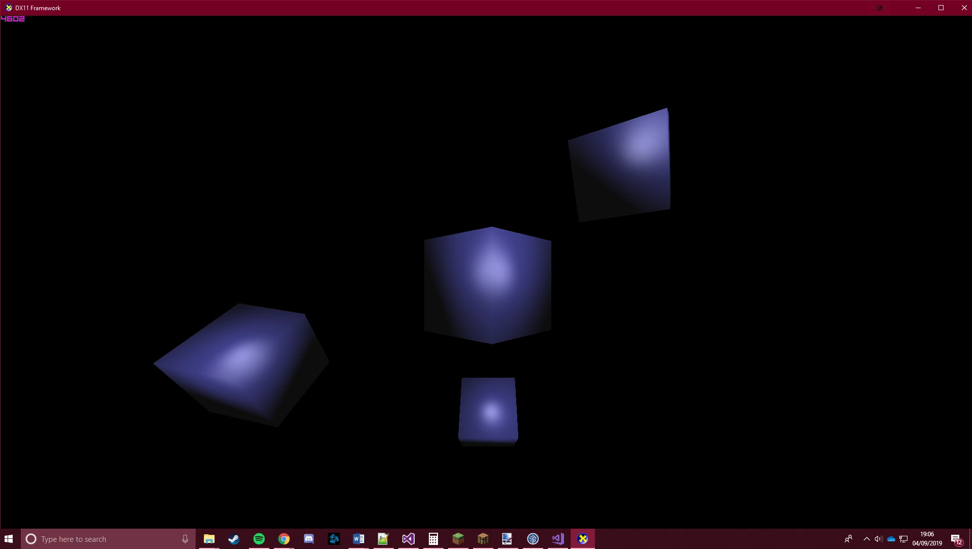Switch to Google Chrome in the taskbar

point(284,539)
